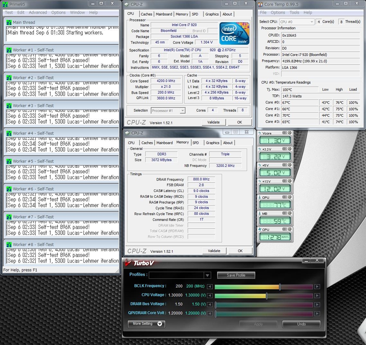Screen dimensions: 366x345
Task: Click OK in the lower CPU-Z Memory window
Action: 240,251
